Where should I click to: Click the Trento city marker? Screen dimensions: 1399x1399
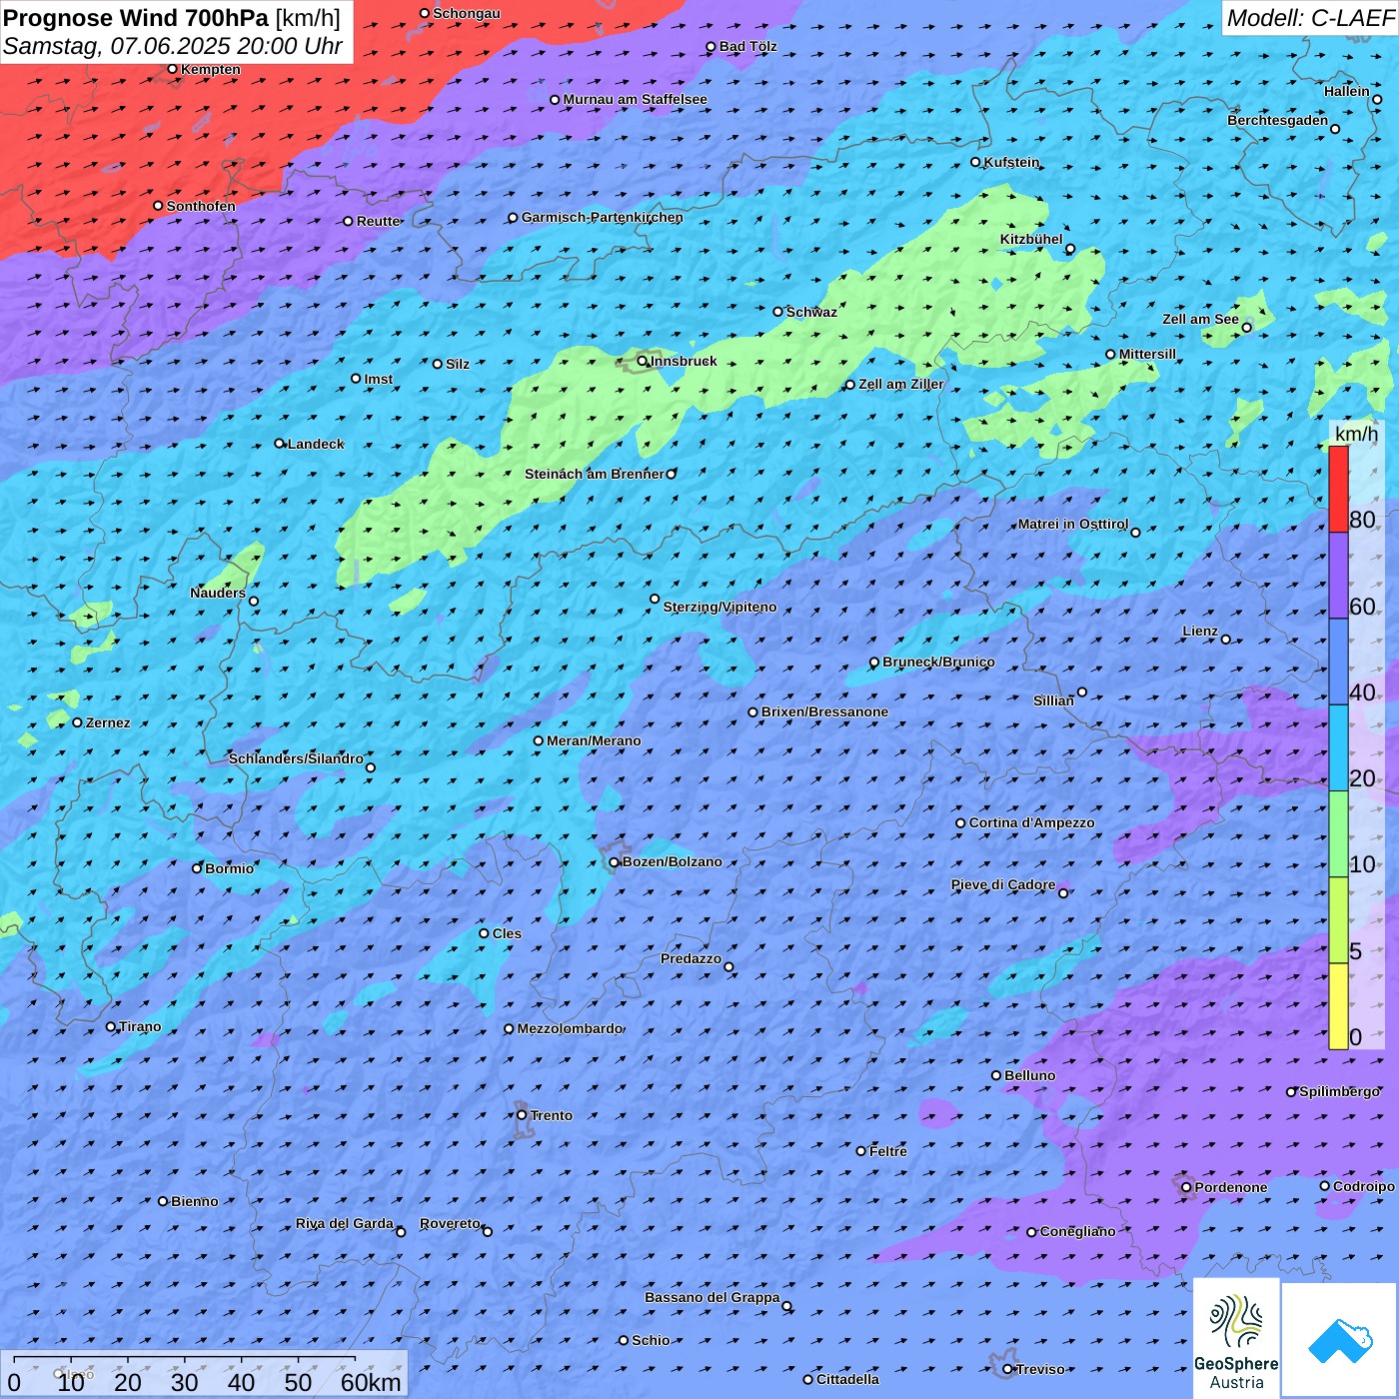(522, 1115)
